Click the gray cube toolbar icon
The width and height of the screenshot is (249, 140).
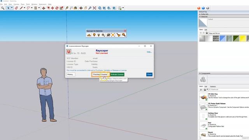click(208, 8)
